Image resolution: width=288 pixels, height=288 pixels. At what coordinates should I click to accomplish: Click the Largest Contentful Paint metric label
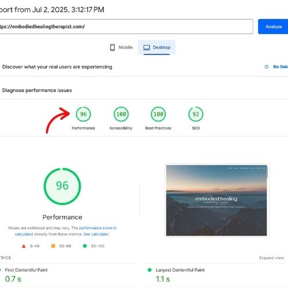[x=180, y=270]
